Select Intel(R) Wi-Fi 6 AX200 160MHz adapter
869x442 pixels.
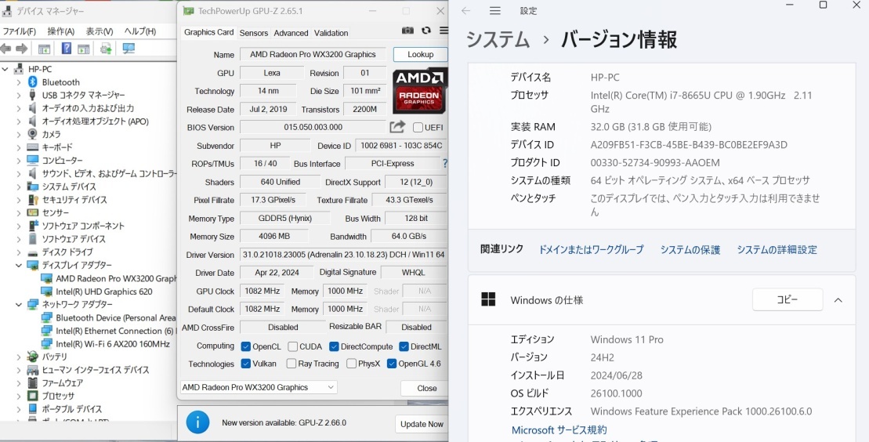click(x=113, y=344)
